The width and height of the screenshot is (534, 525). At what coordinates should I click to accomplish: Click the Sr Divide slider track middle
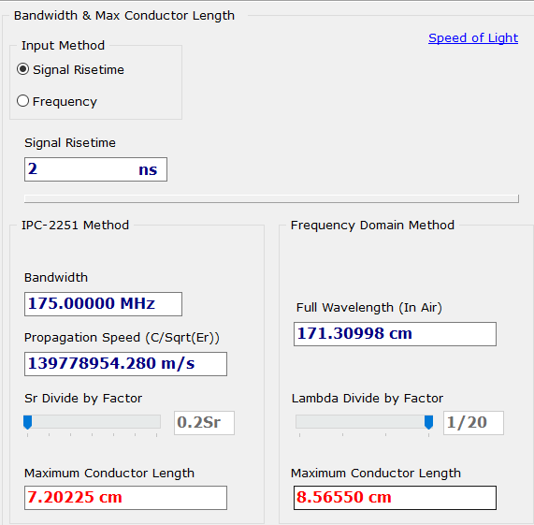(x=92, y=421)
